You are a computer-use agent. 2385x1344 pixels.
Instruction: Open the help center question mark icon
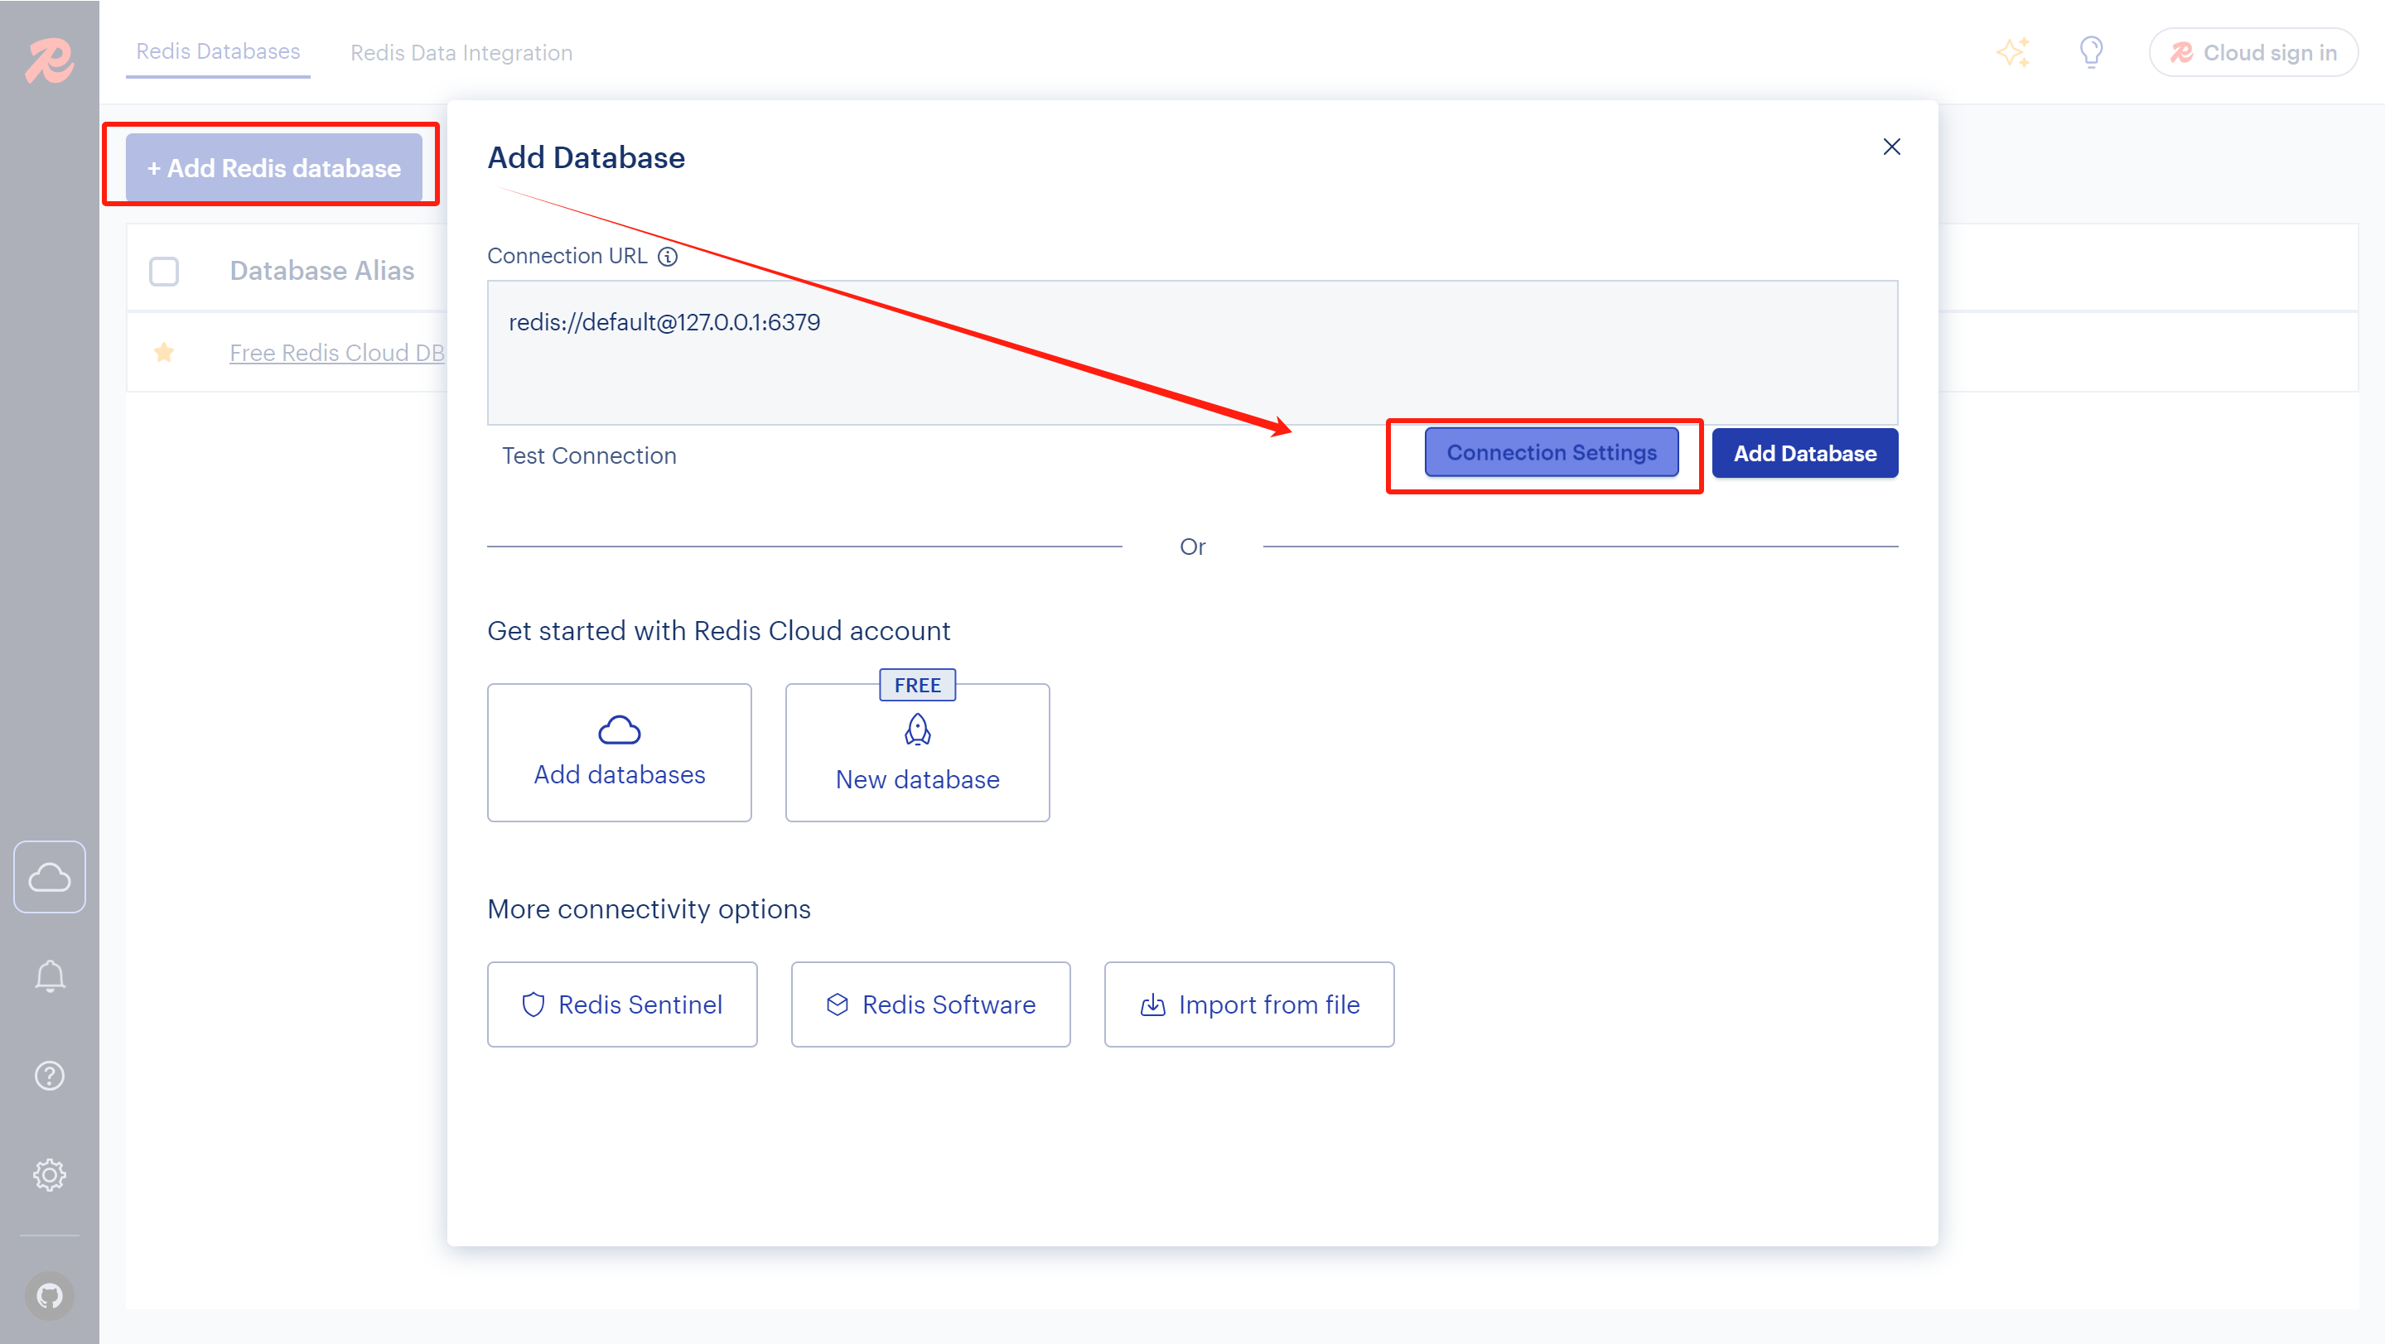click(x=49, y=1076)
